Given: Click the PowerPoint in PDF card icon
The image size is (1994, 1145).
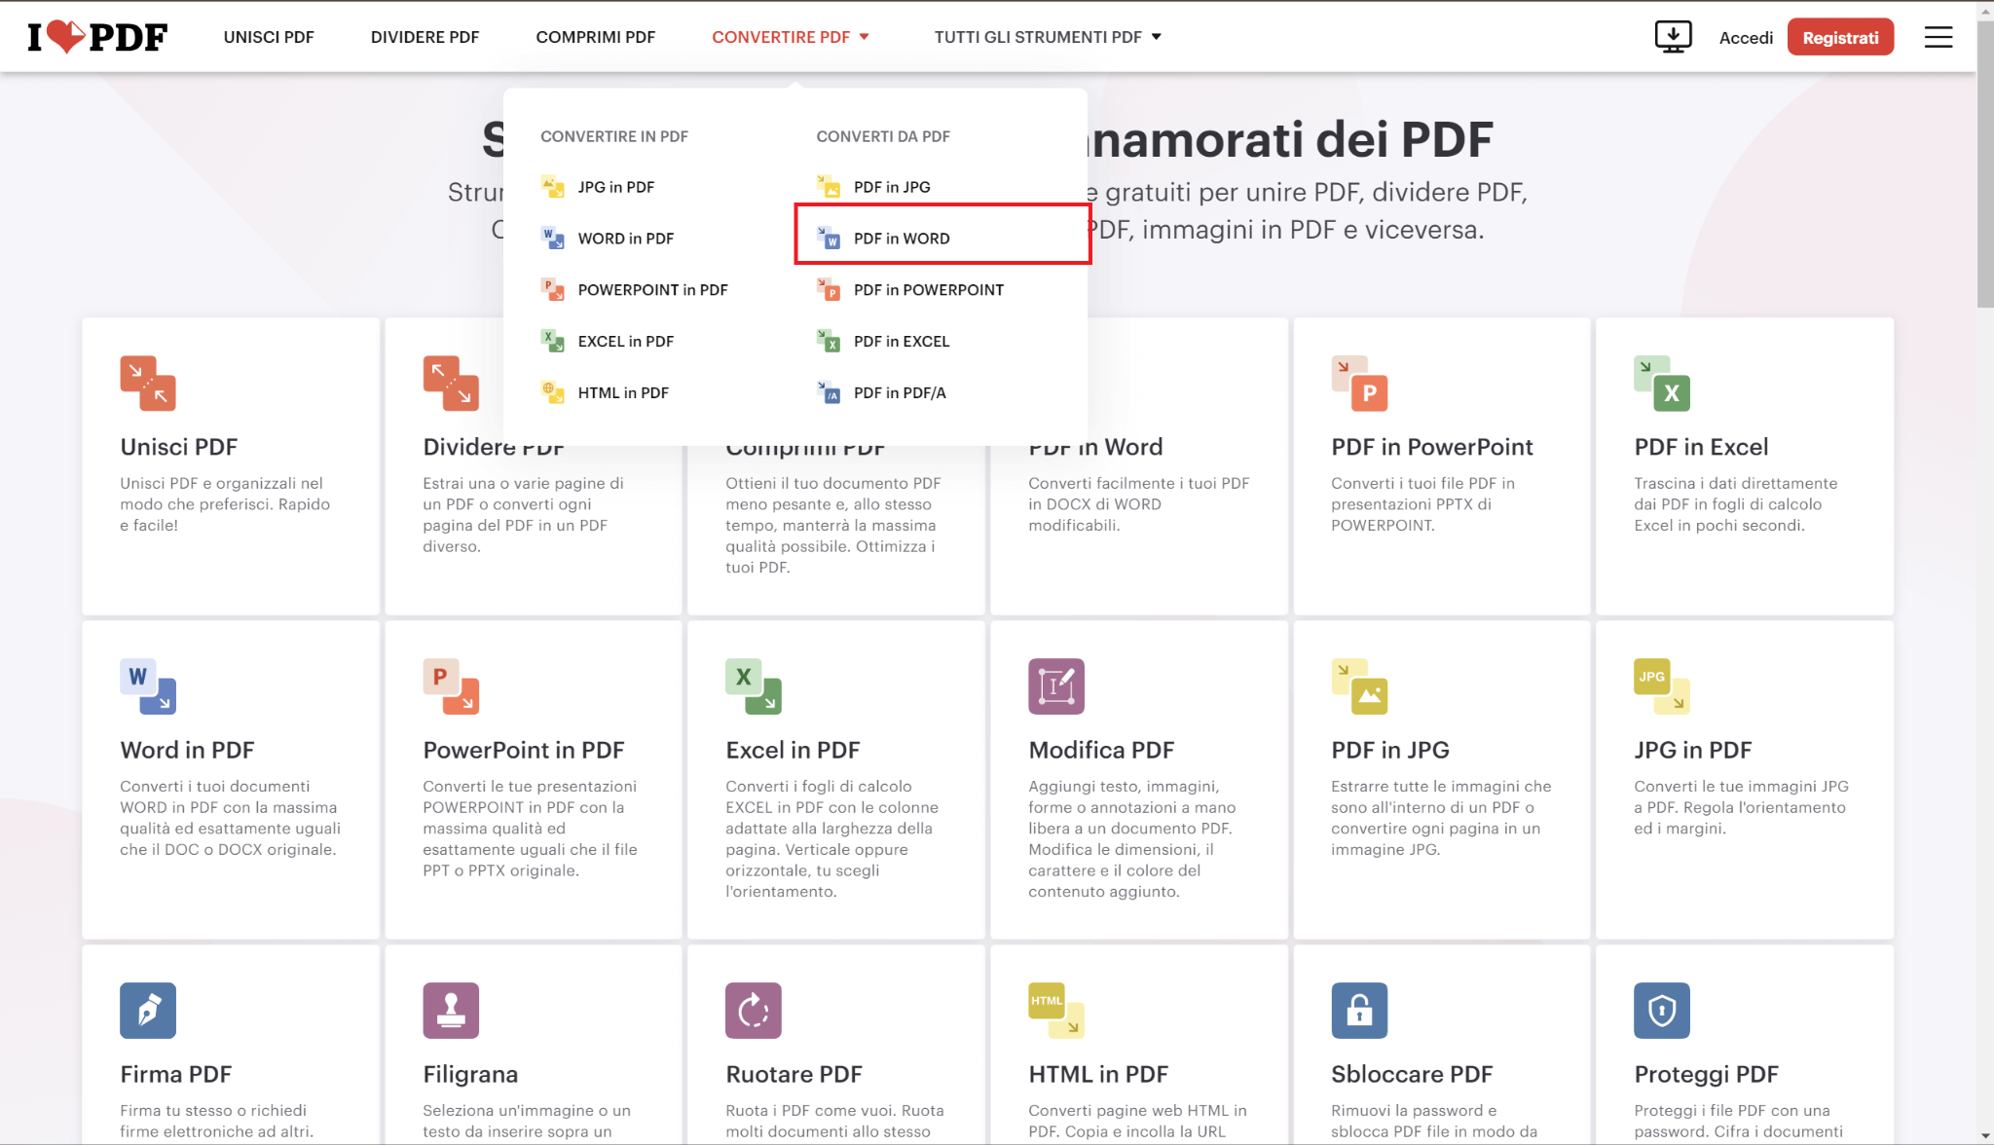Looking at the screenshot, I should (451, 686).
